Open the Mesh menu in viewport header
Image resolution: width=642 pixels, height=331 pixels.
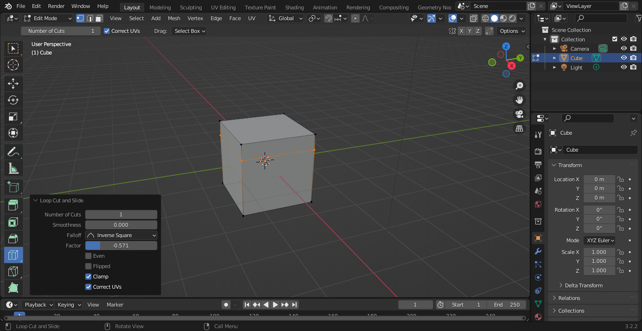tap(174, 18)
